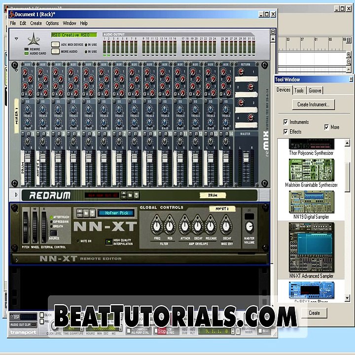Open the Edit menu

[x=23, y=23]
